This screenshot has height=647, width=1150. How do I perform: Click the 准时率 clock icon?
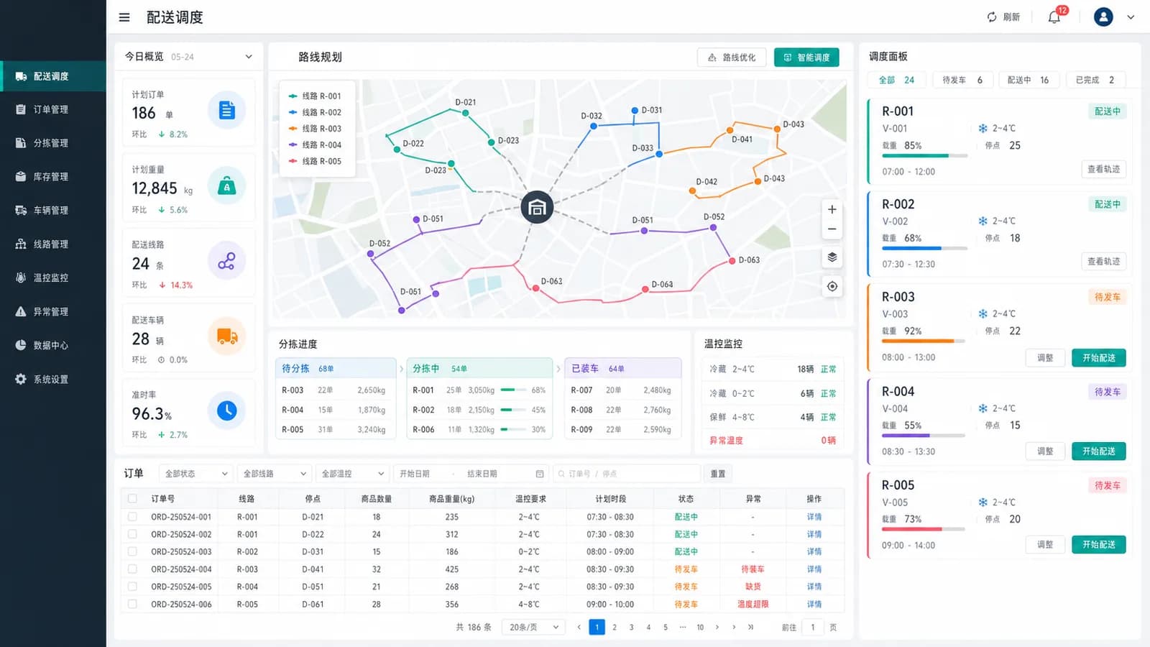tap(226, 410)
